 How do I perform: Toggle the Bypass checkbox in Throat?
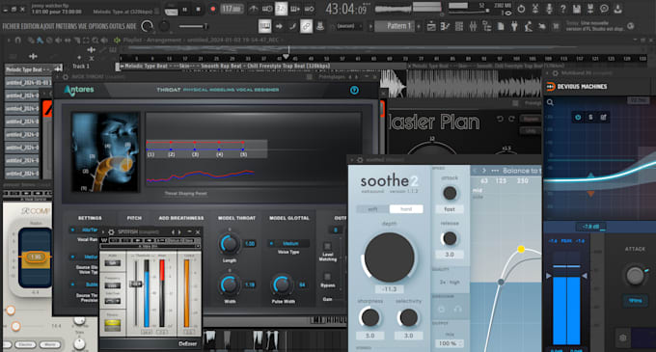pos(328,277)
